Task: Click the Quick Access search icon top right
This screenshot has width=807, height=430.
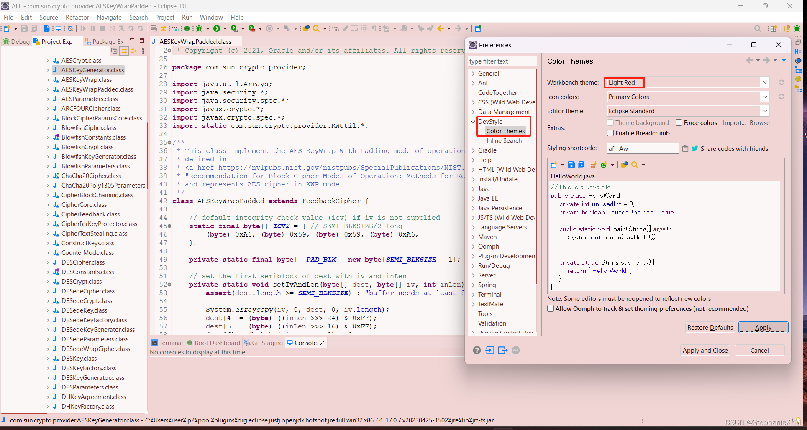Action: (758, 28)
